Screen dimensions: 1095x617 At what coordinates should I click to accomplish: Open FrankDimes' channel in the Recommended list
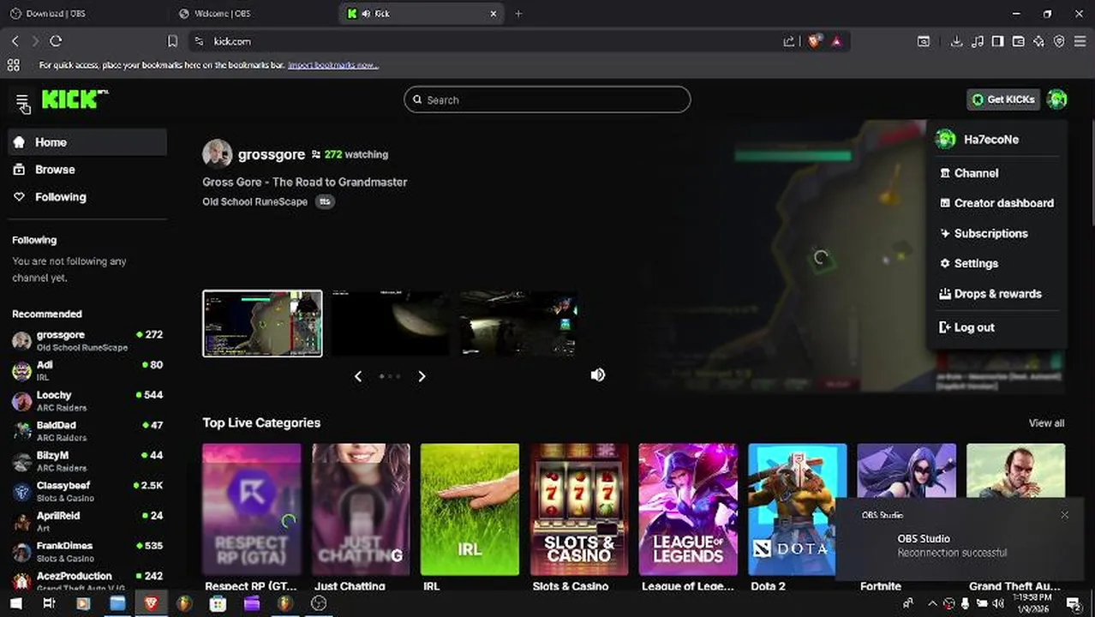[x=87, y=551]
